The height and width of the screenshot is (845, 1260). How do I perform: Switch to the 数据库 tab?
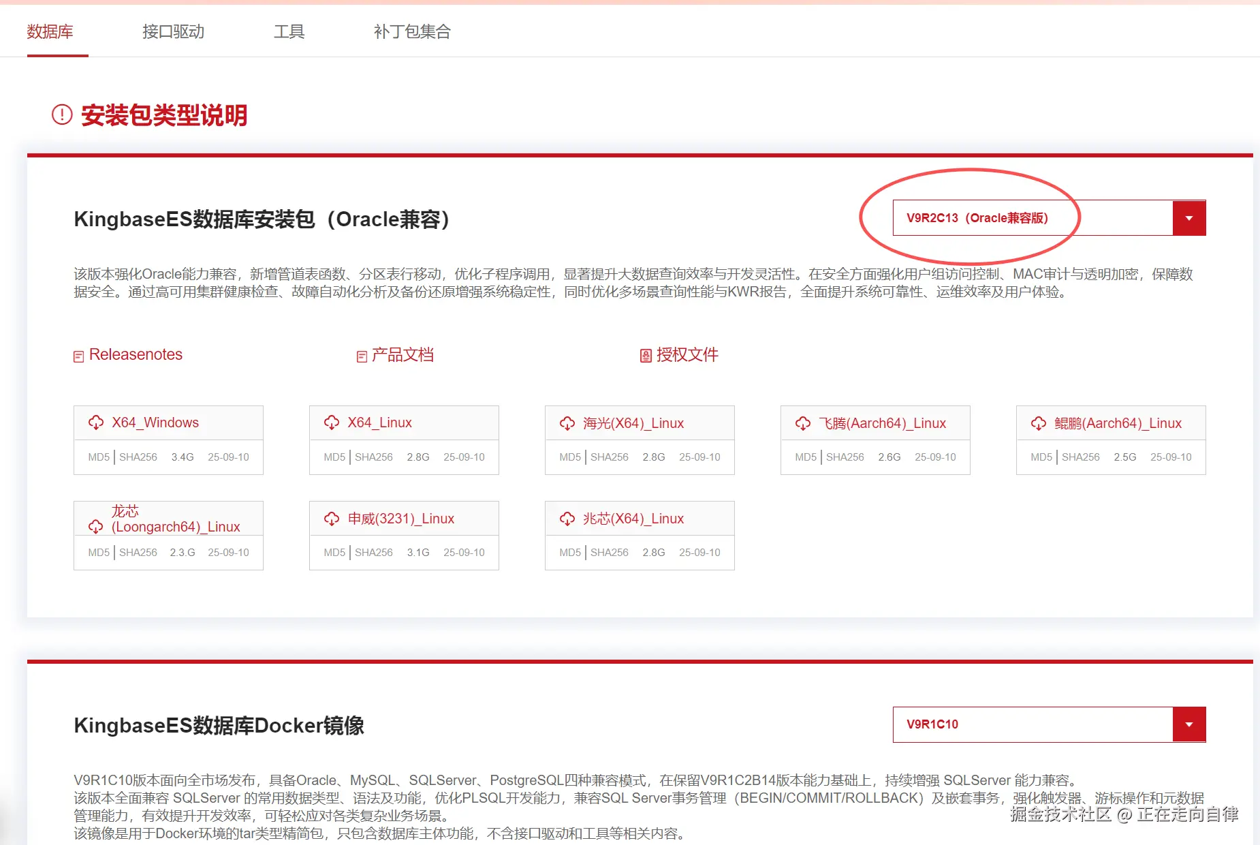pos(50,31)
